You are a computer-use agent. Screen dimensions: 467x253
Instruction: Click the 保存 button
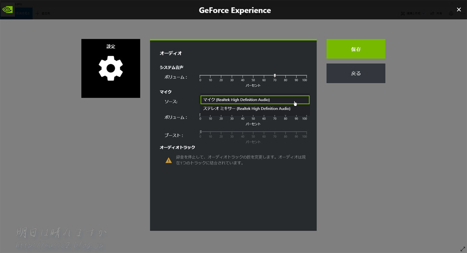coord(356,49)
